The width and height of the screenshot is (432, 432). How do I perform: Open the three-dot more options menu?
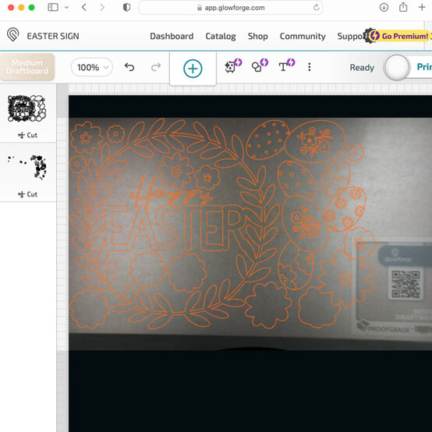point(310,67)
